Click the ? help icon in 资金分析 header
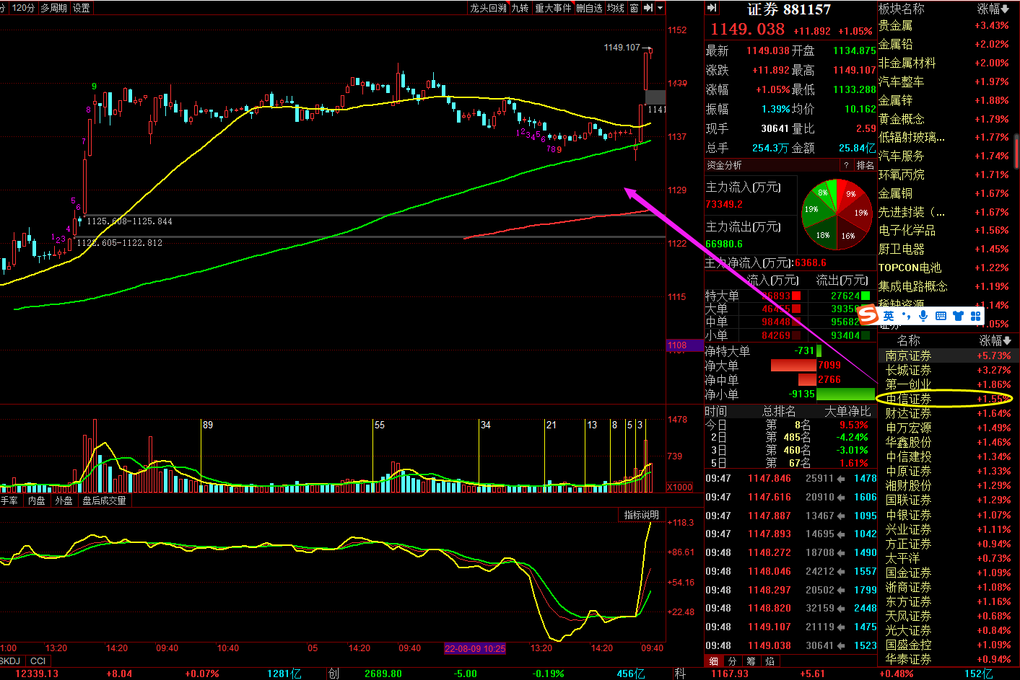 coord(846,165)
